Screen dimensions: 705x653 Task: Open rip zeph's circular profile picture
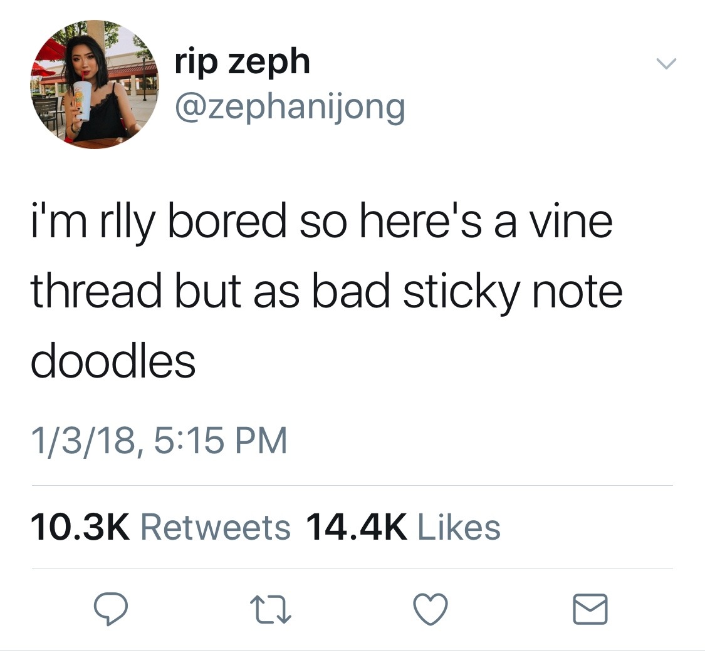95,85
